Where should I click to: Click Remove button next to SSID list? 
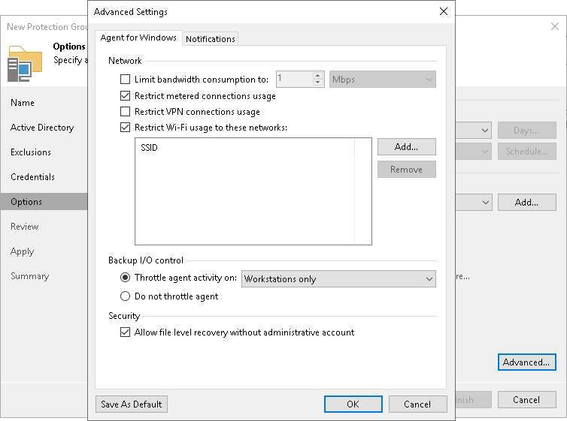(406, 170)
